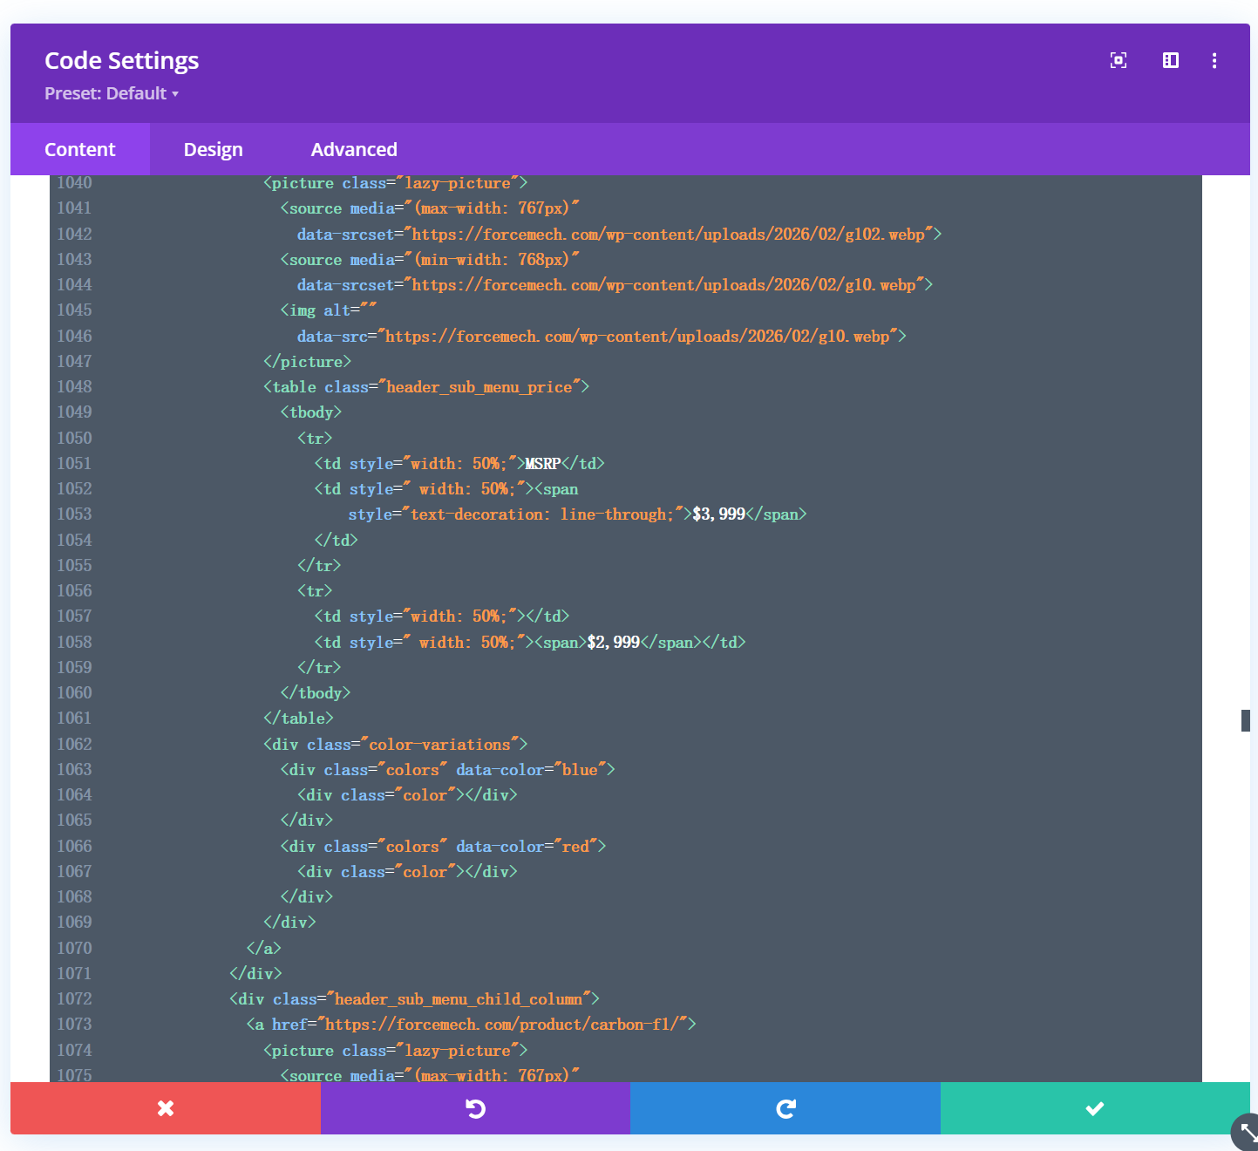This screenshot has width=1258, height=1151.
Task: Discard changes with the red X button
Action: [x=166, y=1108]
